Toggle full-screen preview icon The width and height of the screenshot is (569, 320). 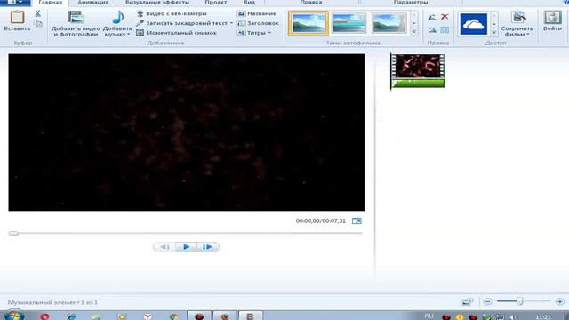point(357,221)
